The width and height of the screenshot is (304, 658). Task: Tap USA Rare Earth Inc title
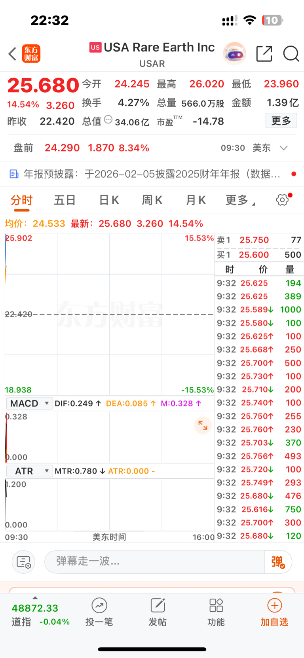[159, 47]
